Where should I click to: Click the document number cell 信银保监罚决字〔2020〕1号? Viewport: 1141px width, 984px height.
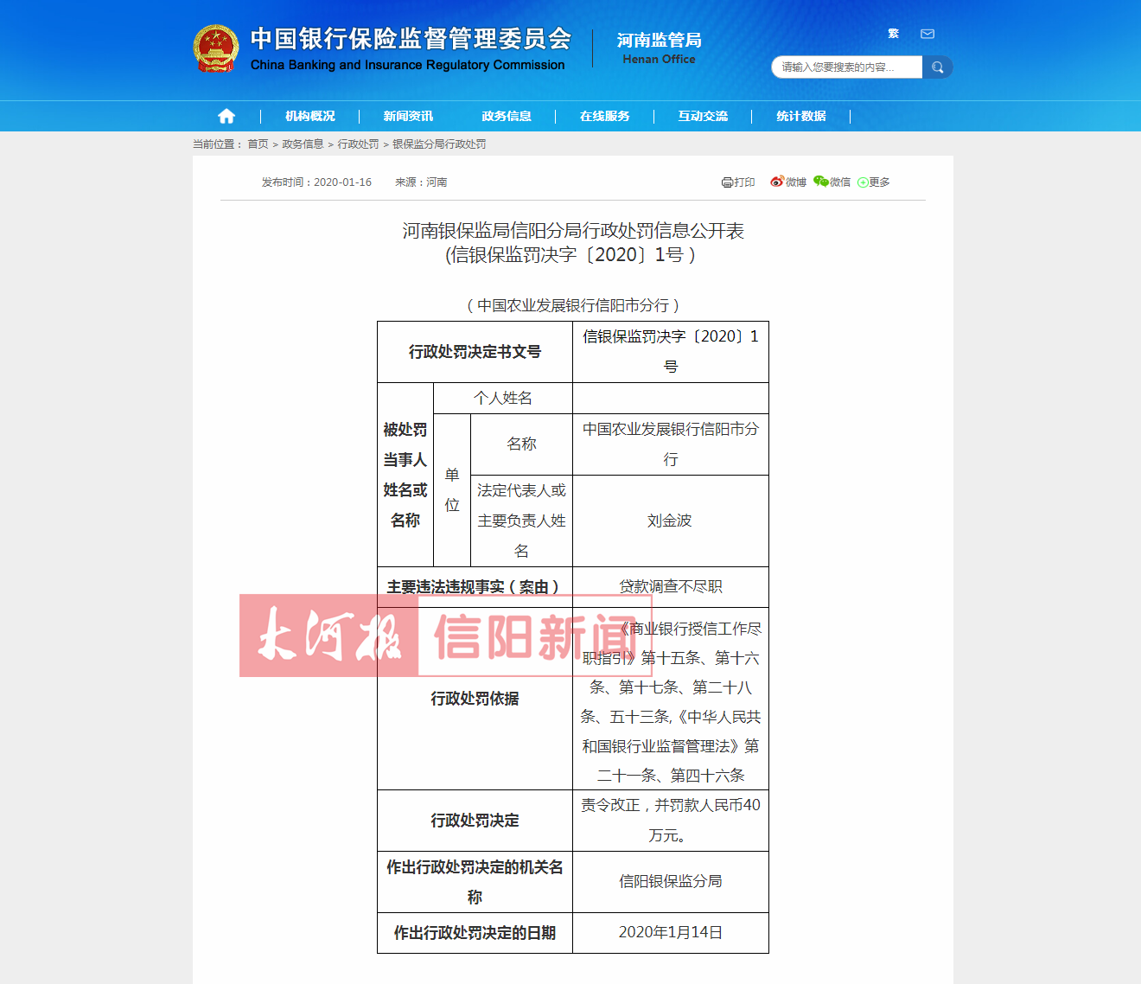[x=671, y=352]
